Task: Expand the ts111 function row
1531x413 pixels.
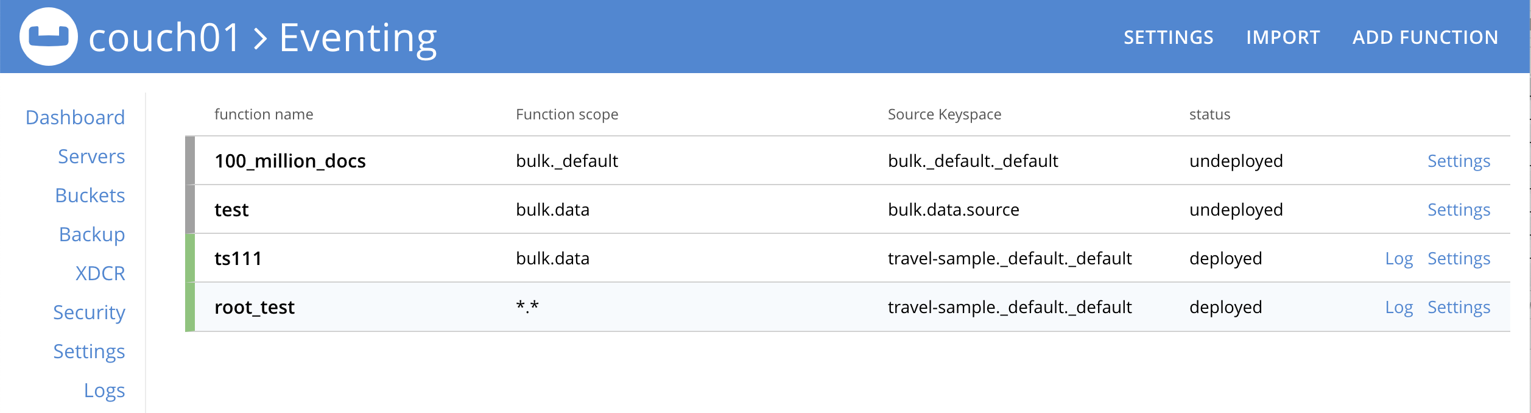Action: [x=238, y=258]
